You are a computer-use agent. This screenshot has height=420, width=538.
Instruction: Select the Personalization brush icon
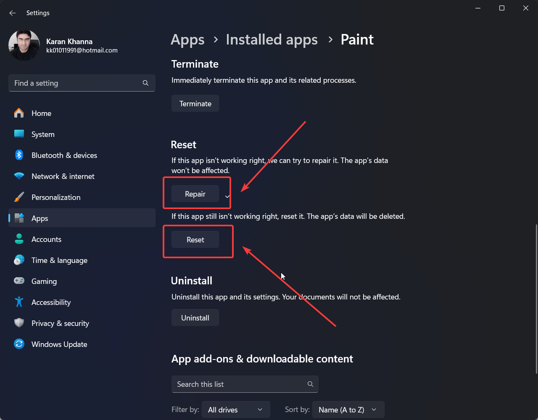(x=19, y=197)
